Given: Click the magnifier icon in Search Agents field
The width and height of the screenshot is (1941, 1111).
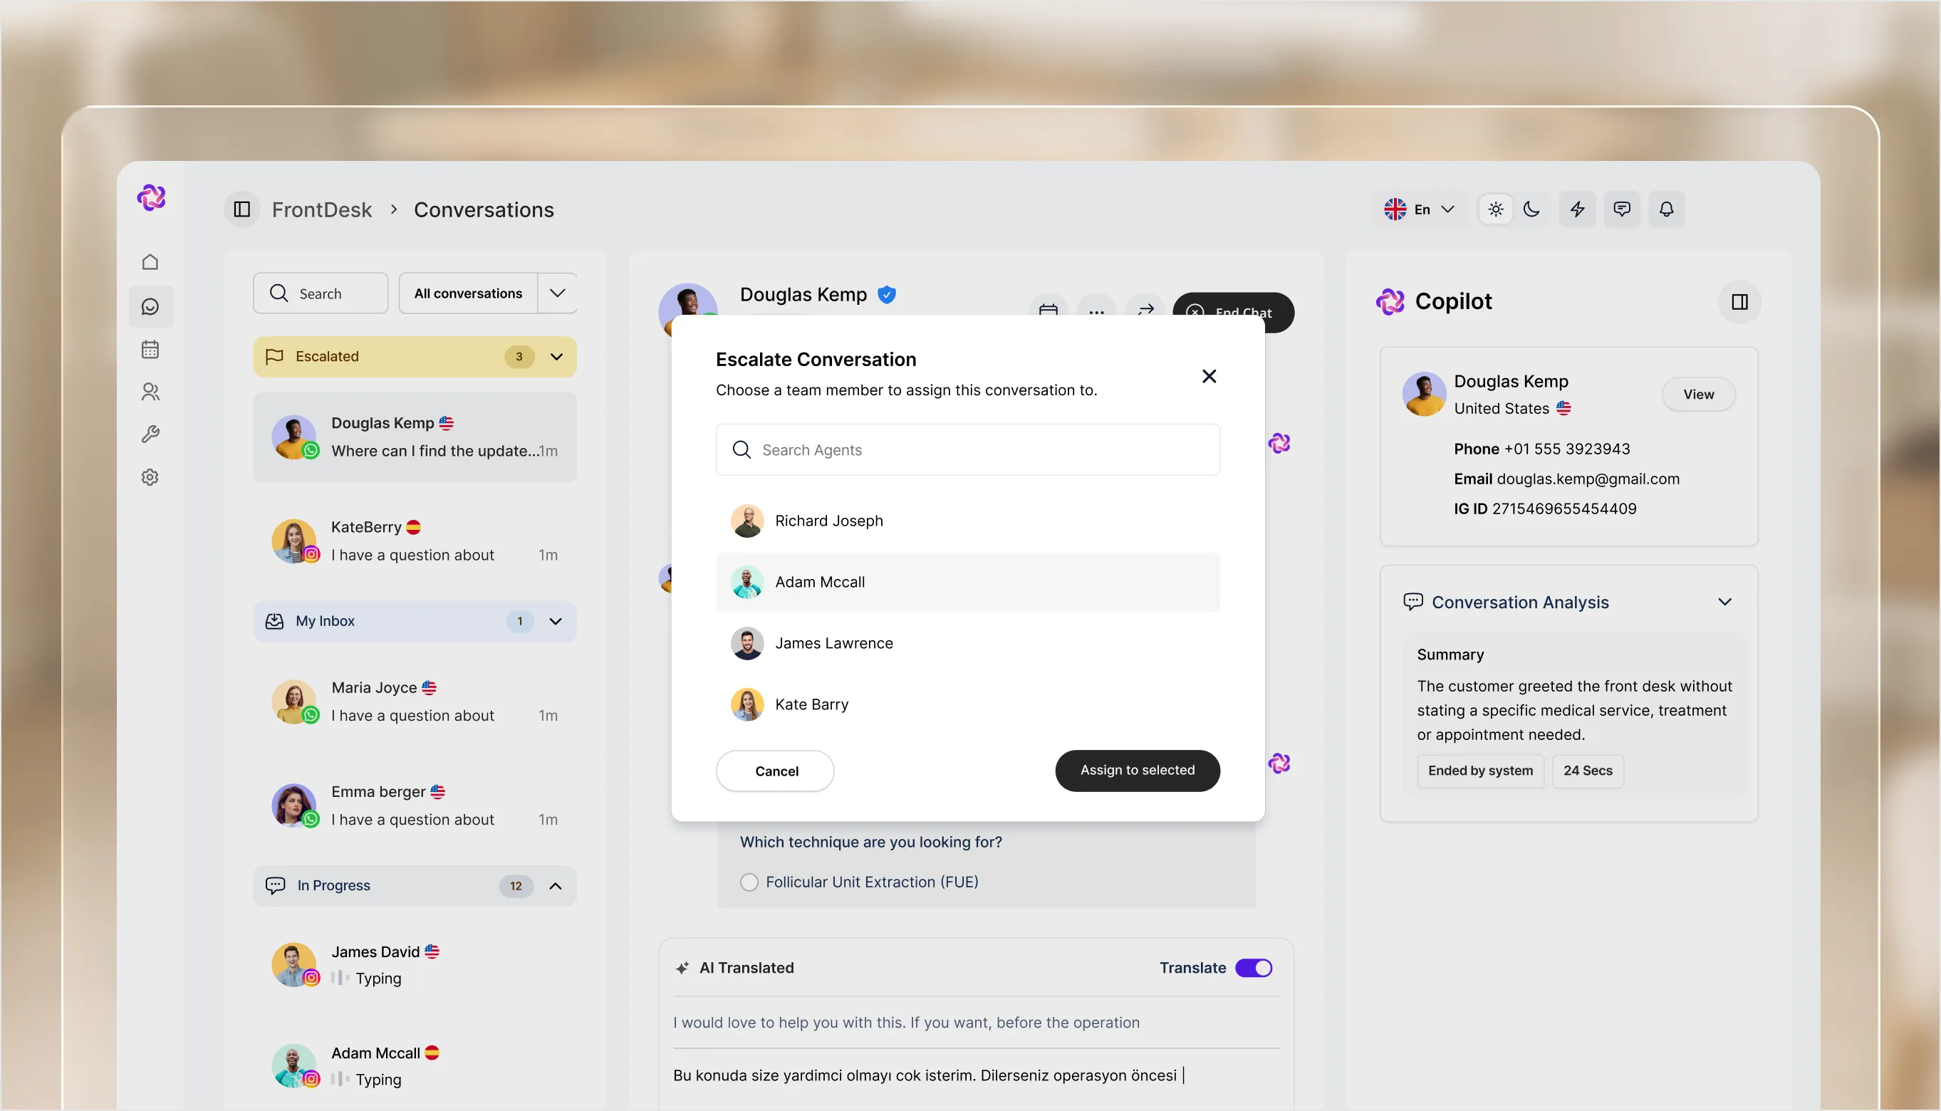Looking at the screenshot, I should coord(741,449).
